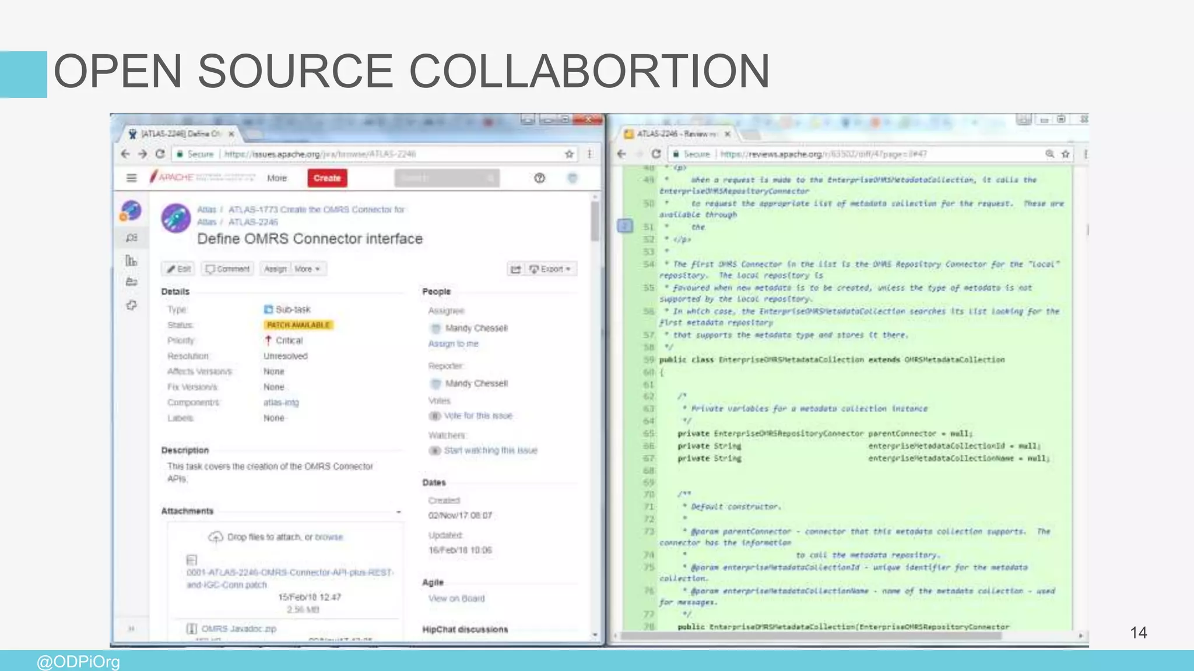Click Start watching this issue
Viewport: 1194px width, 671px height.
(490, 451)
